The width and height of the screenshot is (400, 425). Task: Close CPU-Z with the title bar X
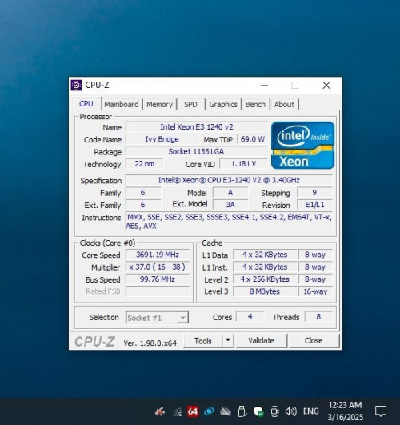pos(326,86)
